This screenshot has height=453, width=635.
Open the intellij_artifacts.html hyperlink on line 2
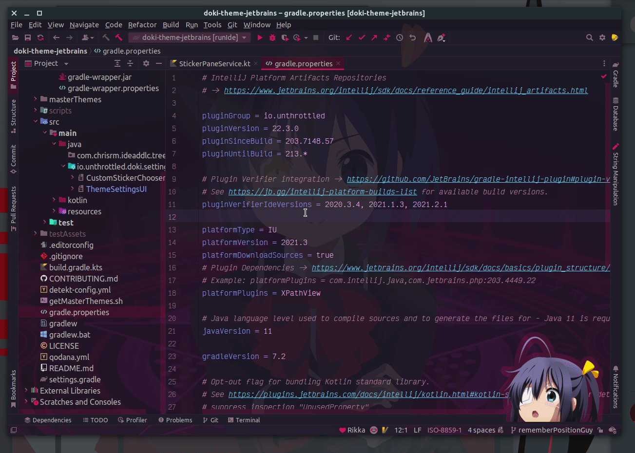click(404, 90)
